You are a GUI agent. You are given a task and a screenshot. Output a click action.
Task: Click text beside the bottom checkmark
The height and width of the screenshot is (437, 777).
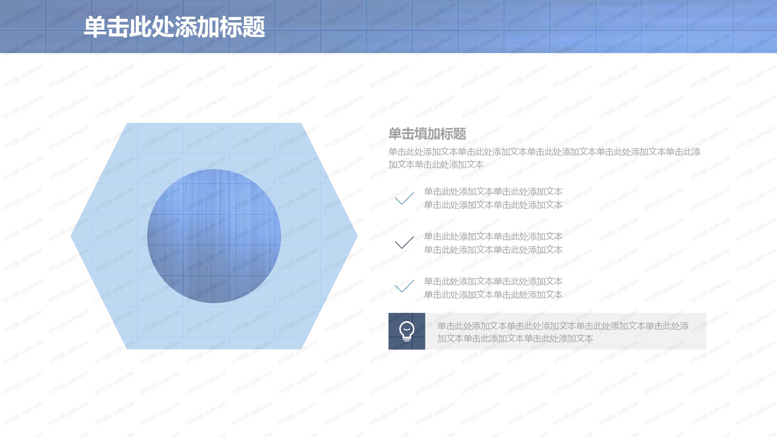pyautogui.click(x=493, y=288)
